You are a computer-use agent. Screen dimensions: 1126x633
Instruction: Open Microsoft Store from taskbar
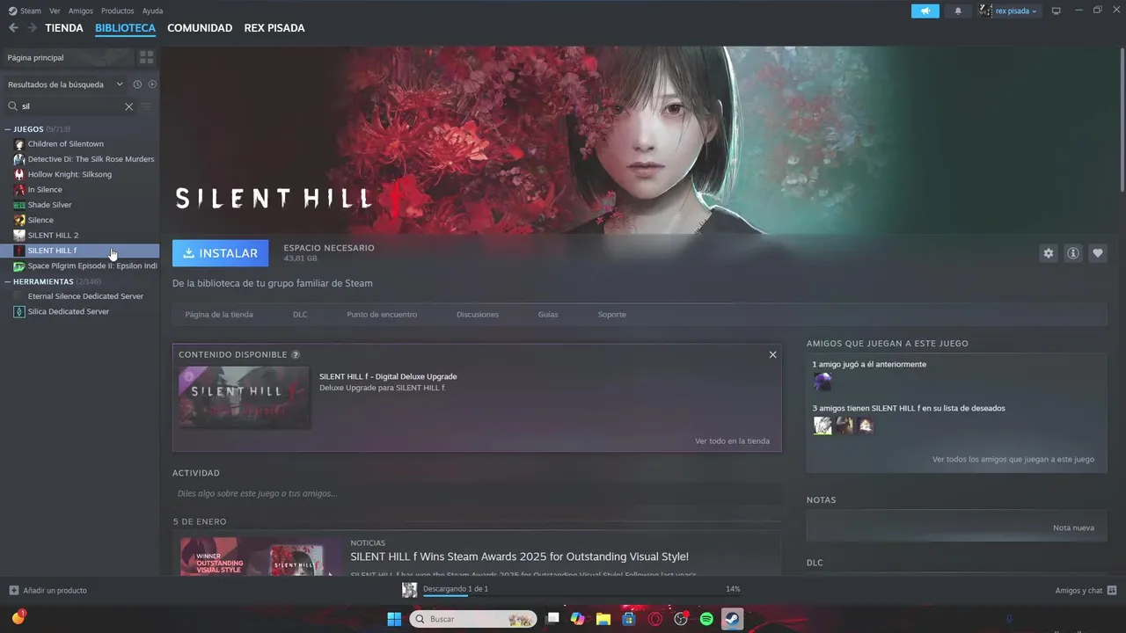point(629,619)
